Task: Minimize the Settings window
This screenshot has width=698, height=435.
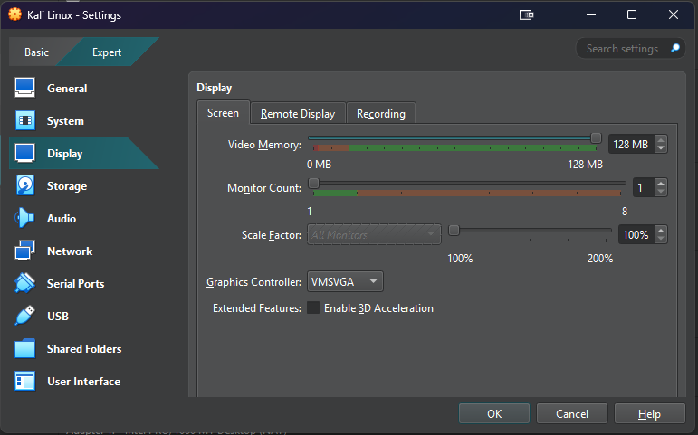Action: point(591,15)
